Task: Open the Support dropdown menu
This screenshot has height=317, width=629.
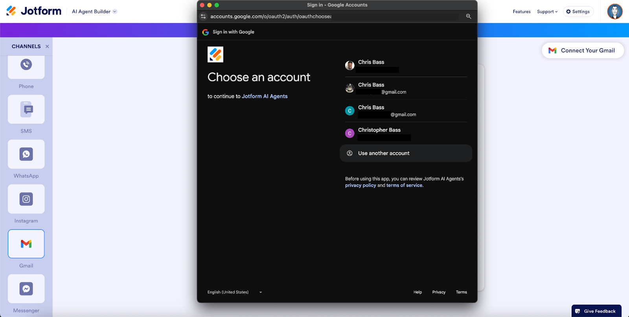Action: (x=547, y=12)
